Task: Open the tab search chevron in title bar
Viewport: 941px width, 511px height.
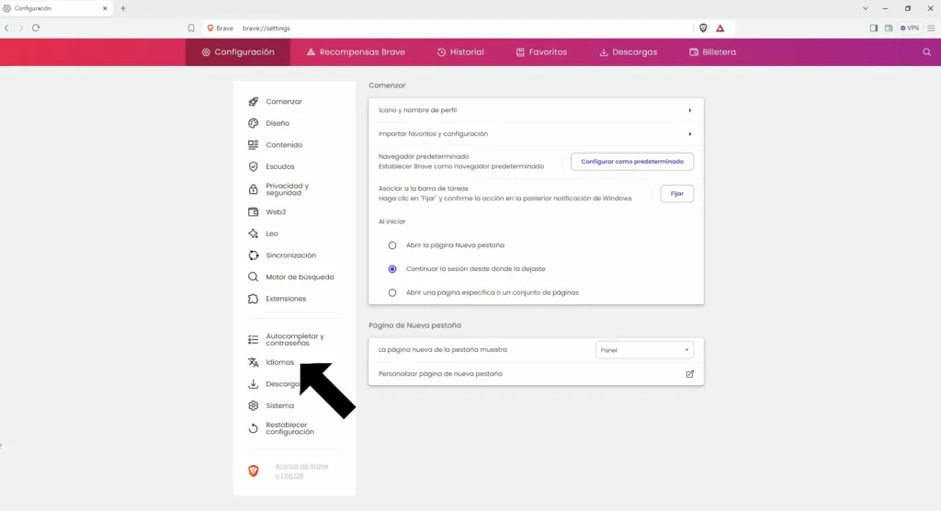Action: point(865,8)
